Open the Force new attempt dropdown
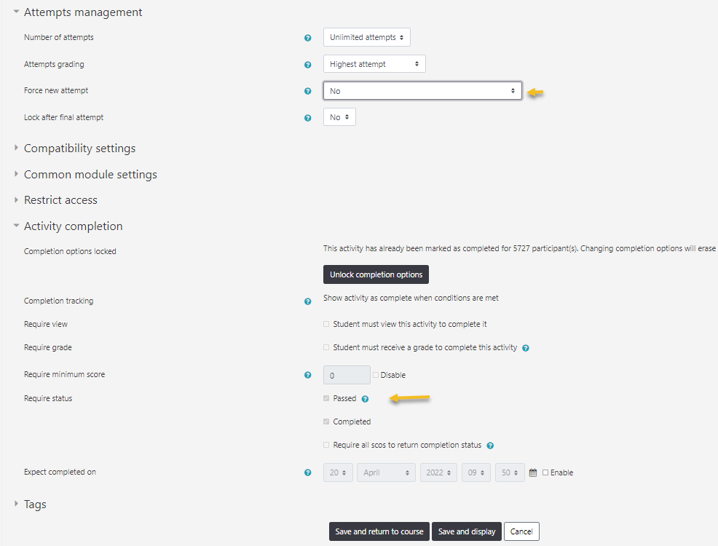This screenshot has height=546, width=718. [422, 91]
